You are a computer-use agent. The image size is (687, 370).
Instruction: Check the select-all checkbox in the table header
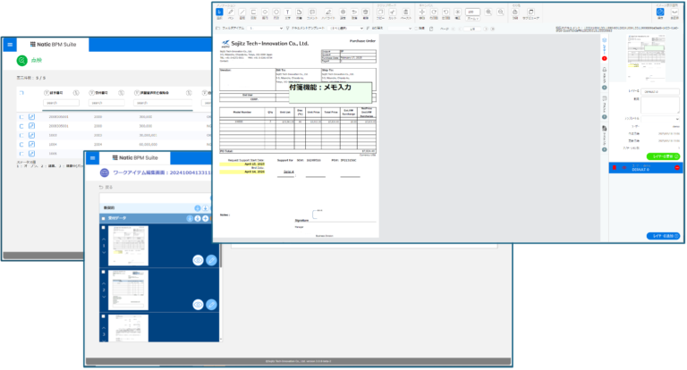point(21,93)
